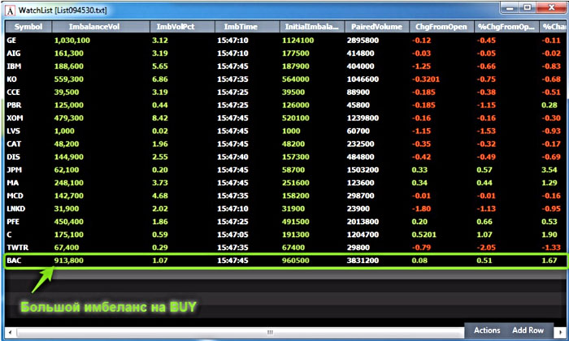Select the AIG symbol cell
Viewport: 569px width, 341px height.
tap(14, 54)
